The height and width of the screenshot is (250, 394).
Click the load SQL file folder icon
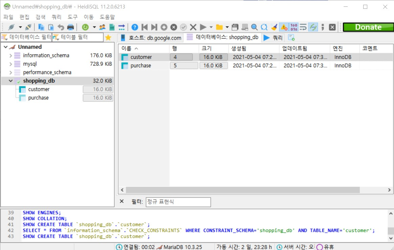[219, 27]
